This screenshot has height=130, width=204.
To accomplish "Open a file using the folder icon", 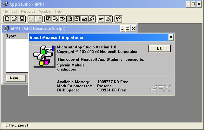I will 15,19.
